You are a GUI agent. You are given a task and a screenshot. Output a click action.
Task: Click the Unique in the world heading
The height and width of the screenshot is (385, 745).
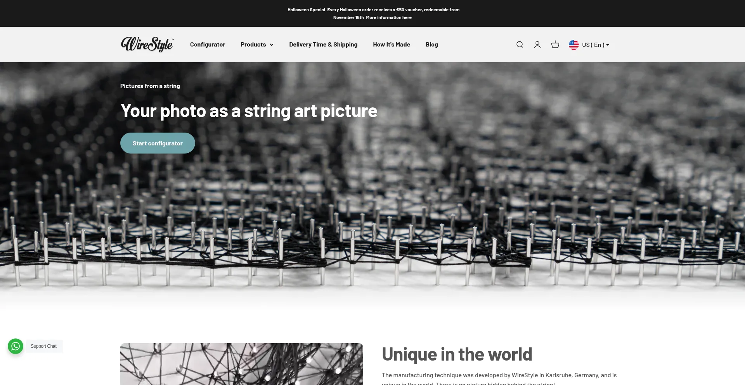click(x=457, y=354)
